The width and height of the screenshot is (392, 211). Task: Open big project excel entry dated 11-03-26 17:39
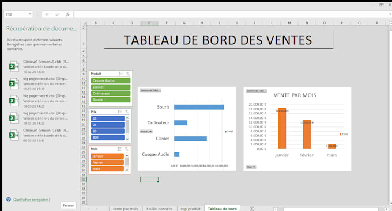coord(39,84)
